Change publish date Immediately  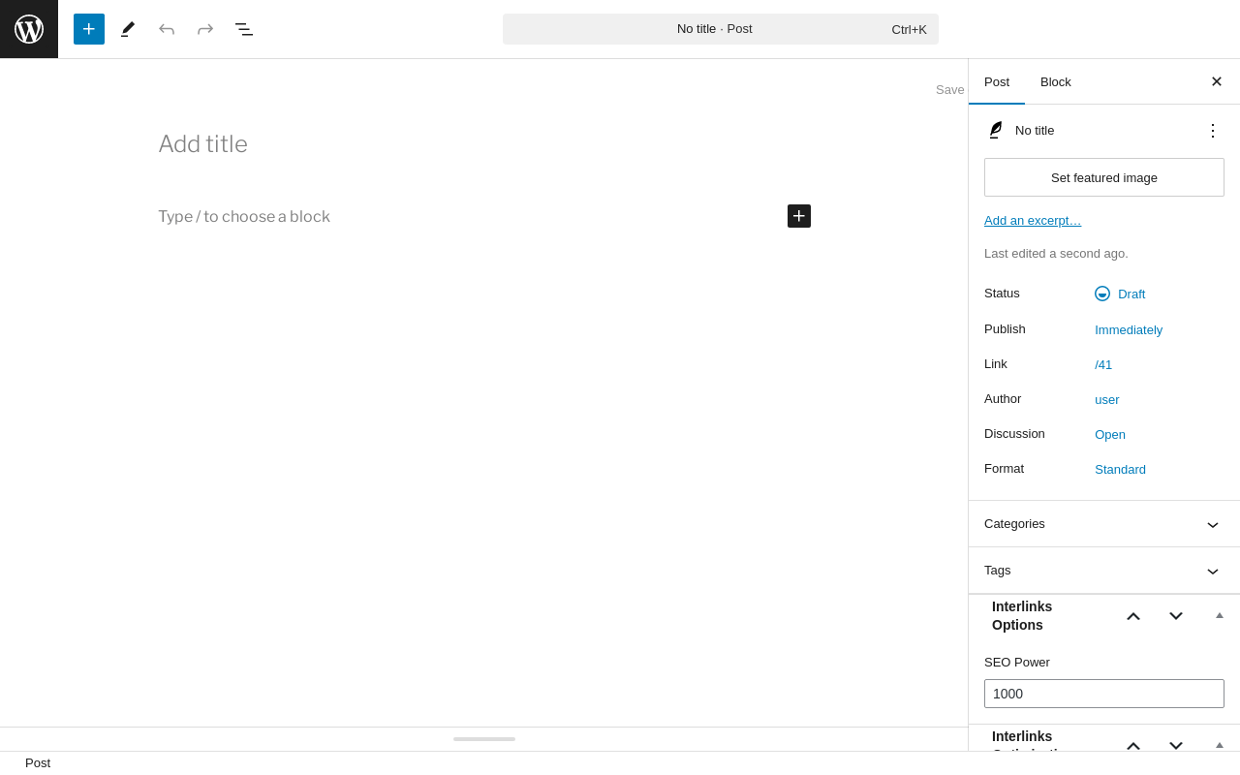(1129, 329)
